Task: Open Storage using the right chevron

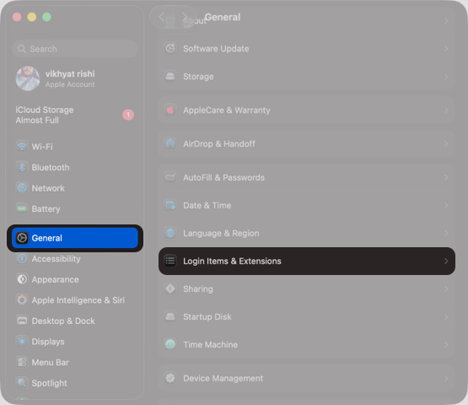Action: [446, 77]
